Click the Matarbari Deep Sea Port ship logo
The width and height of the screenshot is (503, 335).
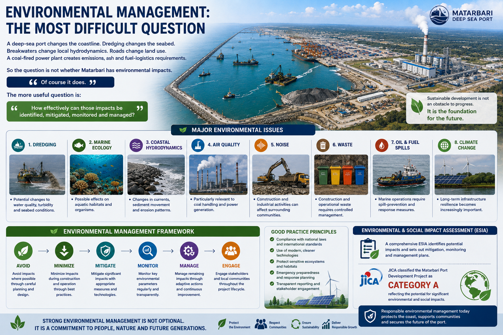coord(439,15)
